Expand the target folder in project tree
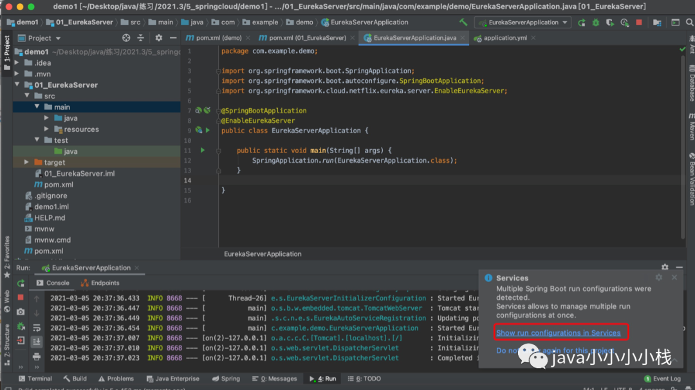The image size is (695, 390). (26, 163)
